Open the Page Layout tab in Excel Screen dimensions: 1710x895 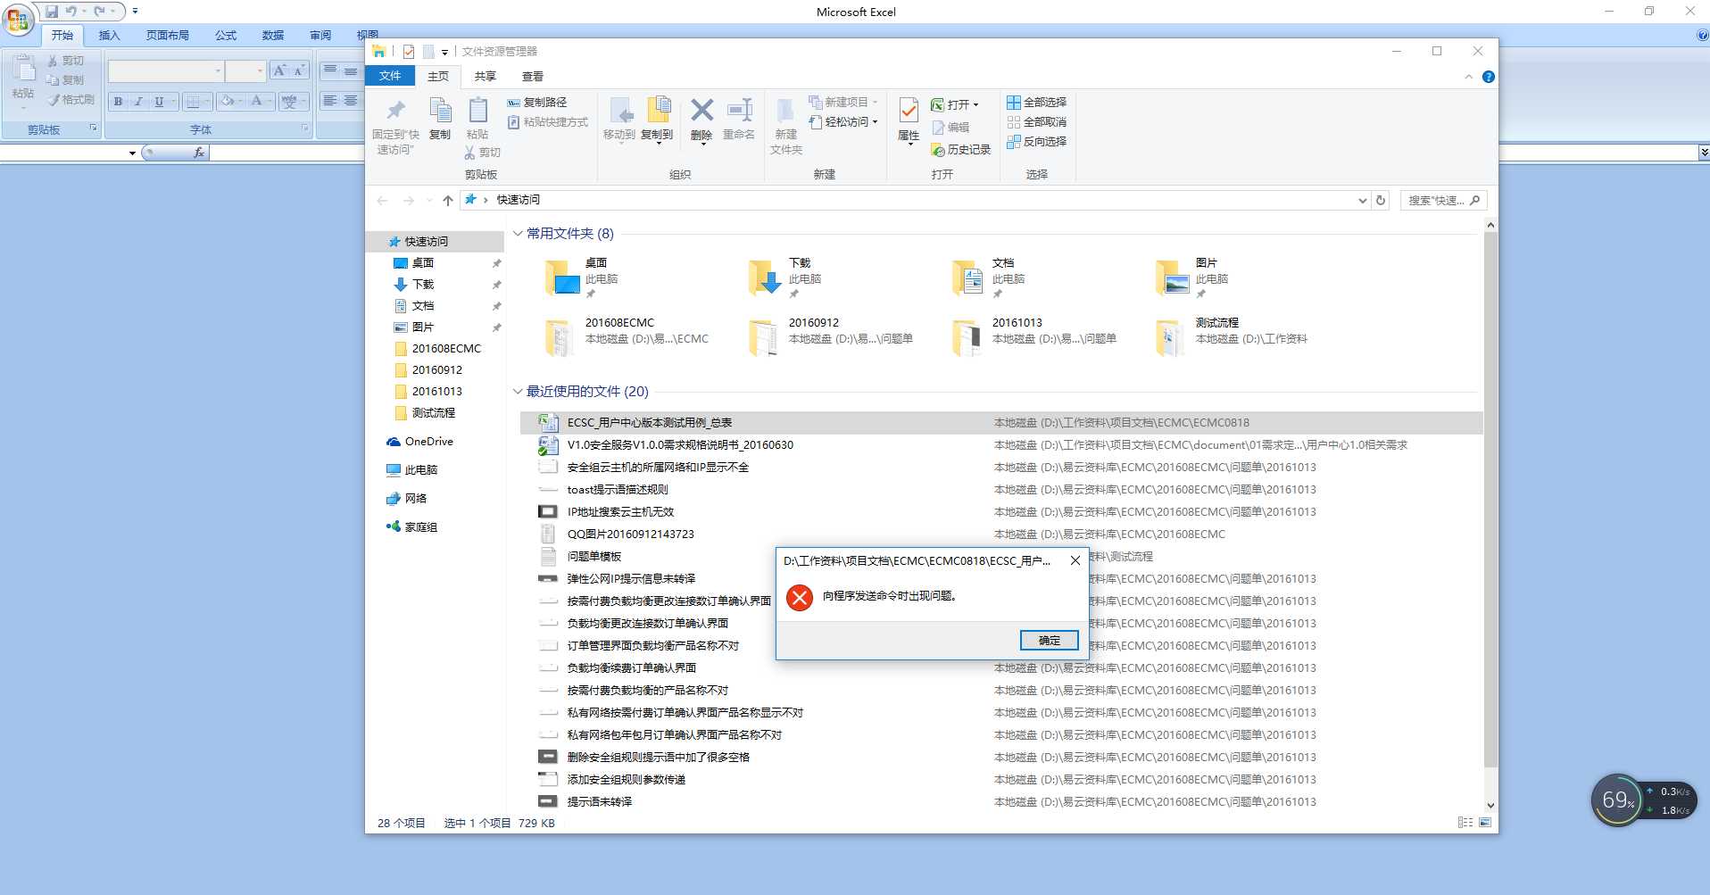click(168, 36)
